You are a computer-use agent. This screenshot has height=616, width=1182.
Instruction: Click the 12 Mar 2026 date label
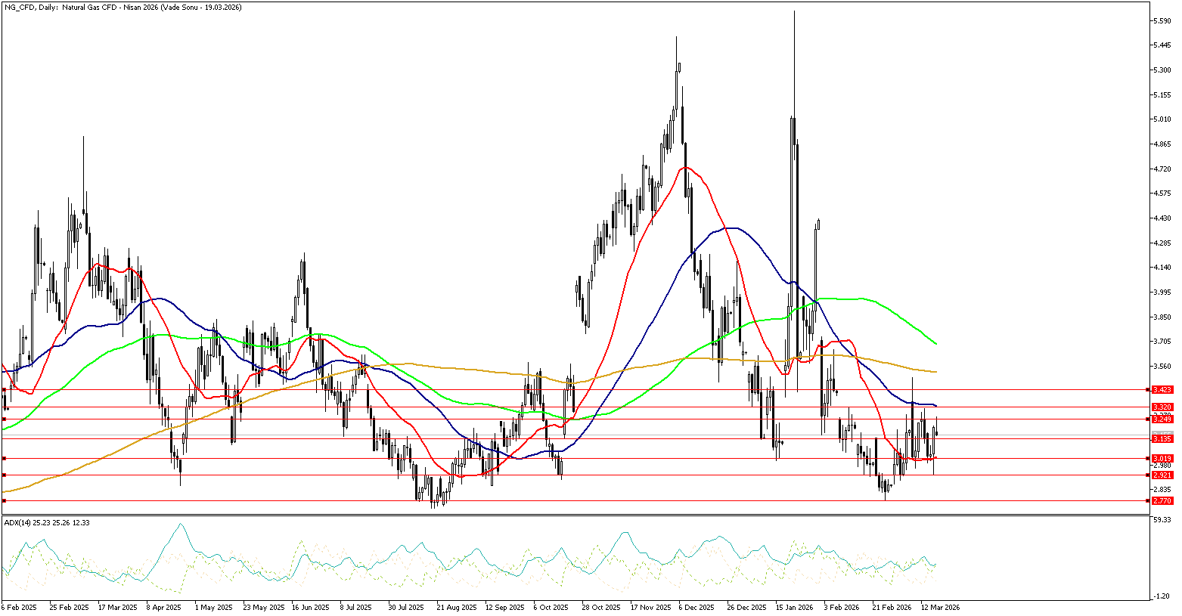939,607
